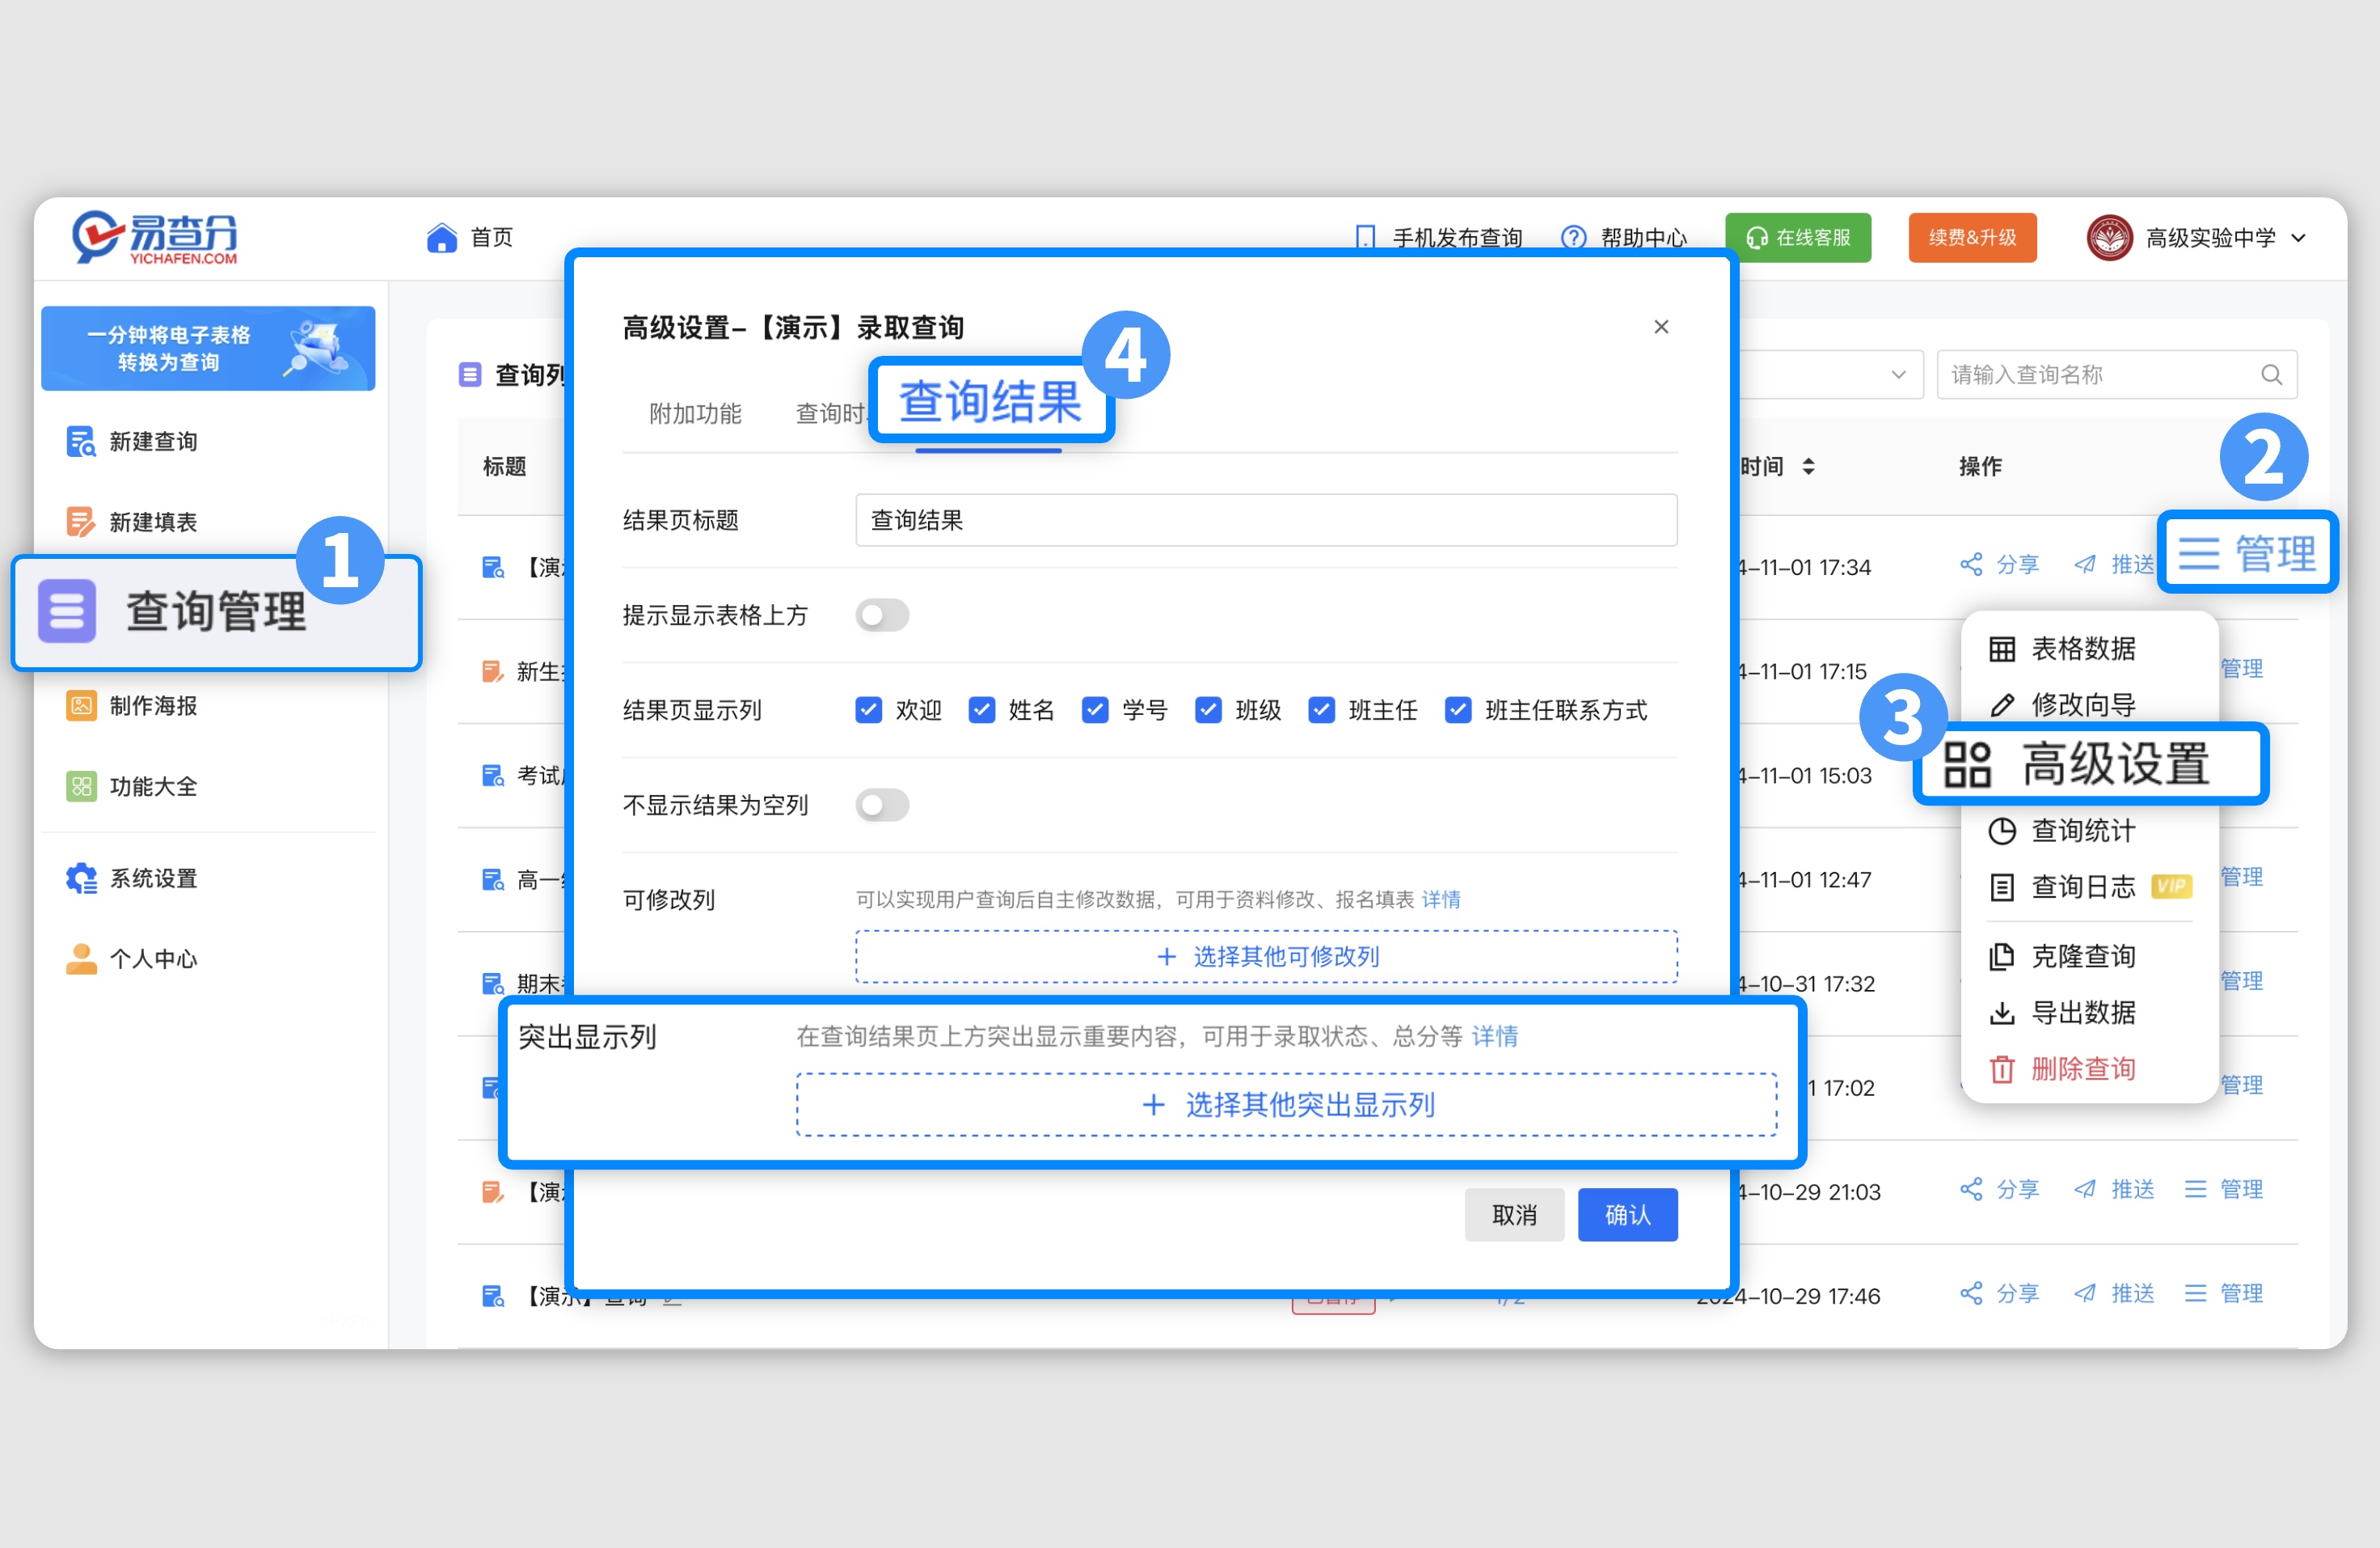Switch to the 附加功能 tab
The height and width of the screenshot is (1548, 2380).
point(694,413)
